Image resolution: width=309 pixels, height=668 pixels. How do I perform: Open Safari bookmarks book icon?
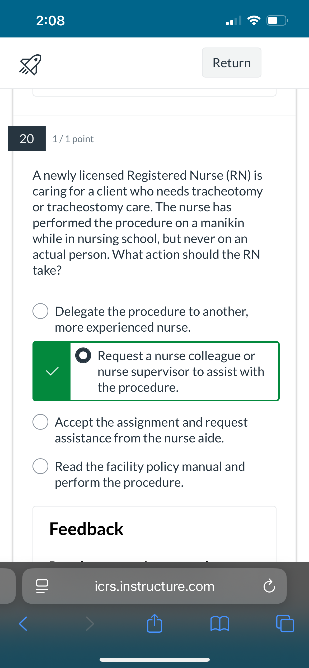coord(220,624)
